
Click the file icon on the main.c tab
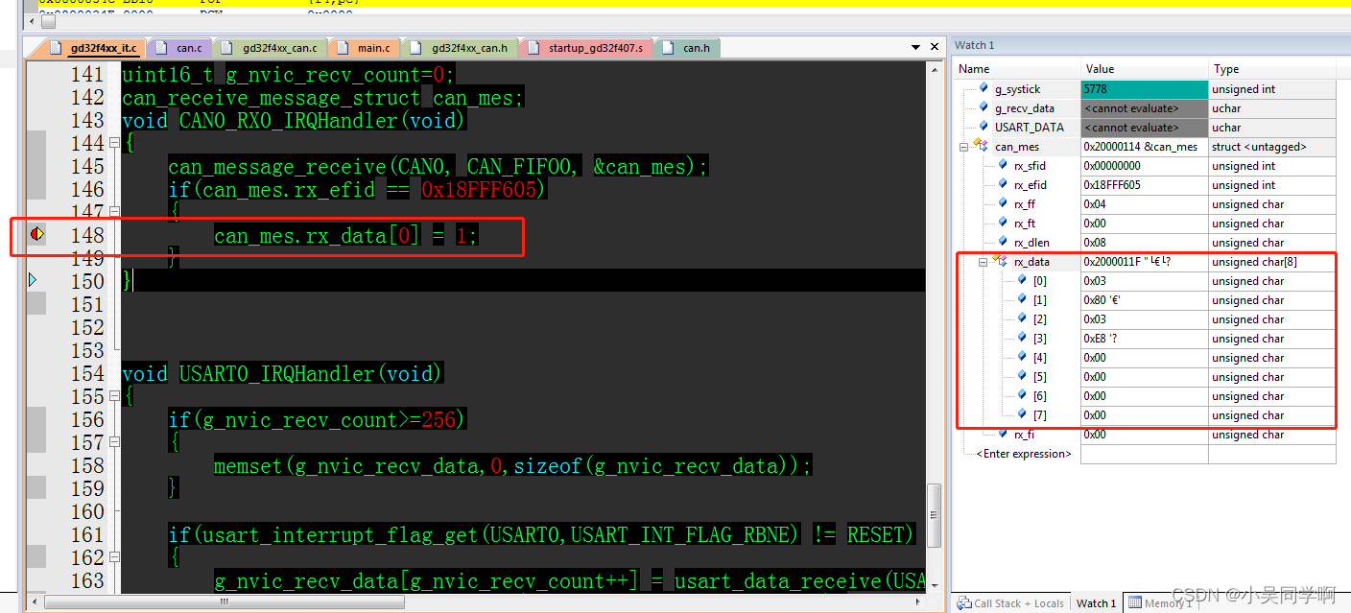coord(343,48)
